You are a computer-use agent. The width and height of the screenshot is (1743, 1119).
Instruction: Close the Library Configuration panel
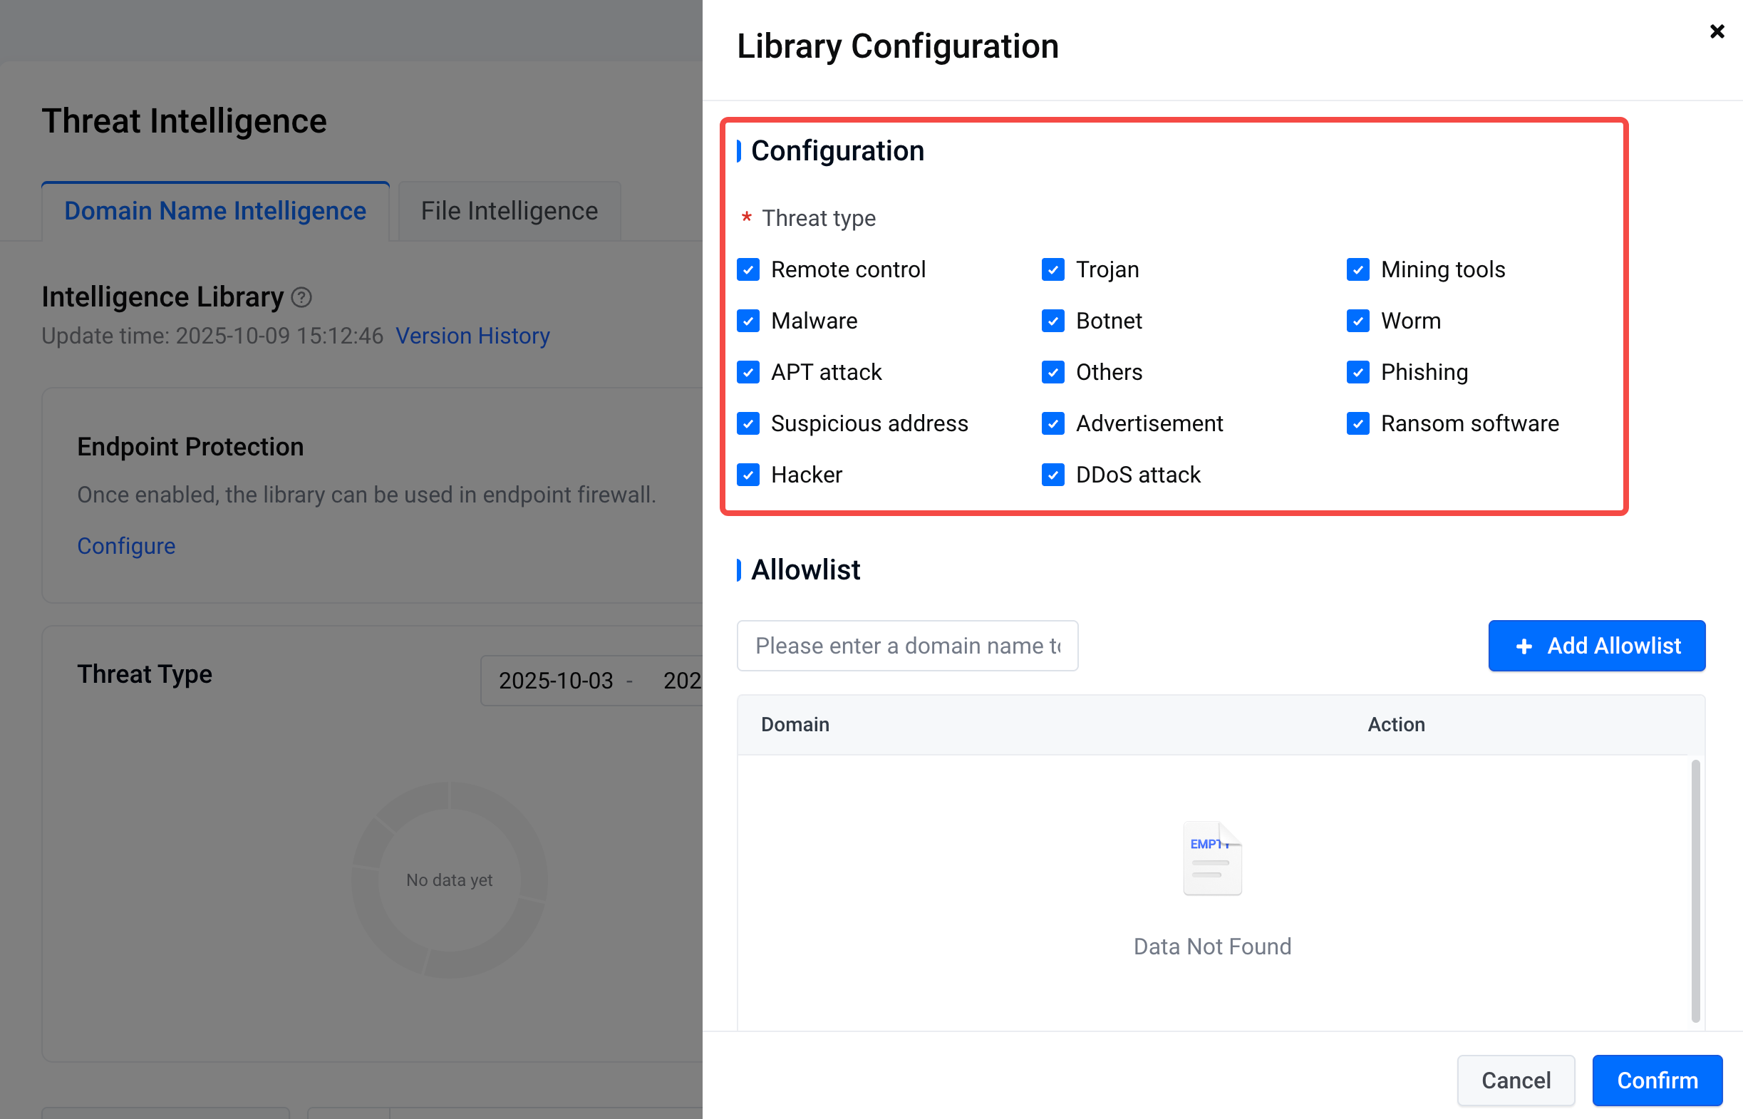(x=1716, y=31)
